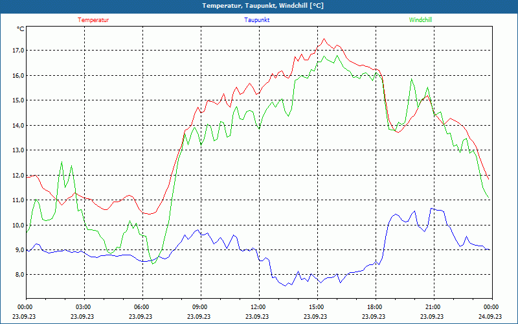Click the °C axis unit label
518x324 pixels.
pyautogui.click(x=21, y=29)
